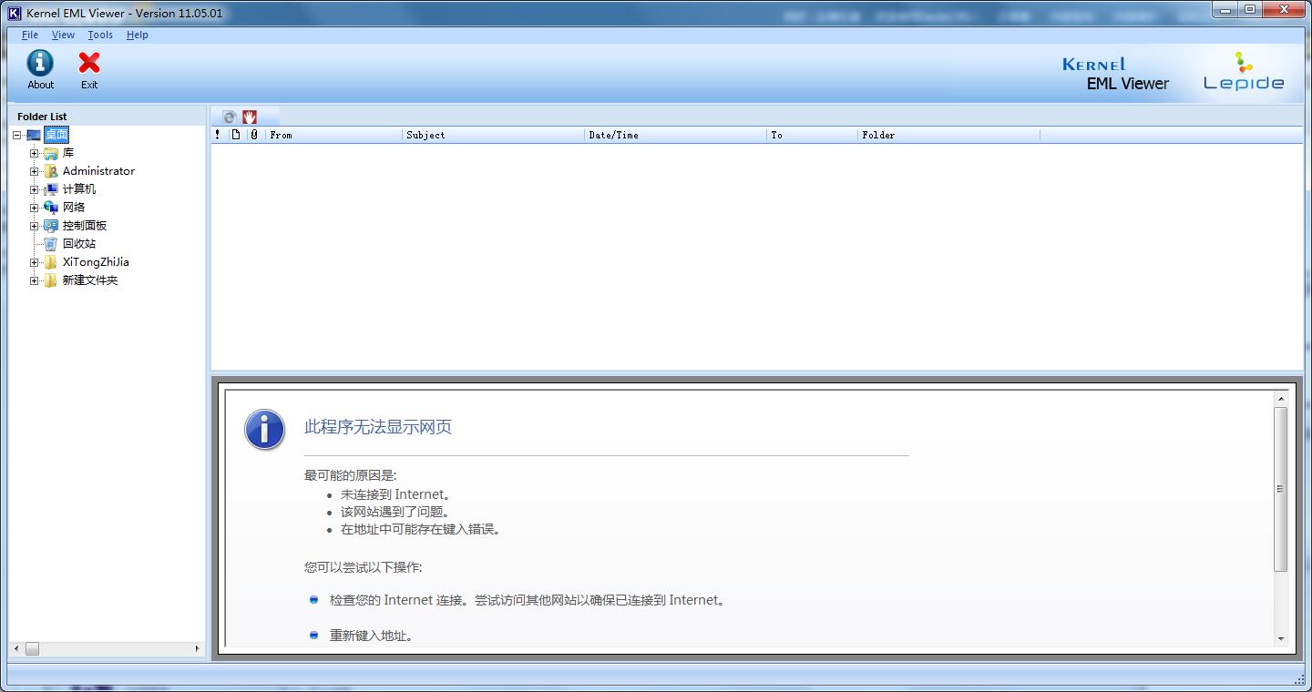Click the blue info icon in preview pane
The image size is (1312, 692).
point(264,429)
